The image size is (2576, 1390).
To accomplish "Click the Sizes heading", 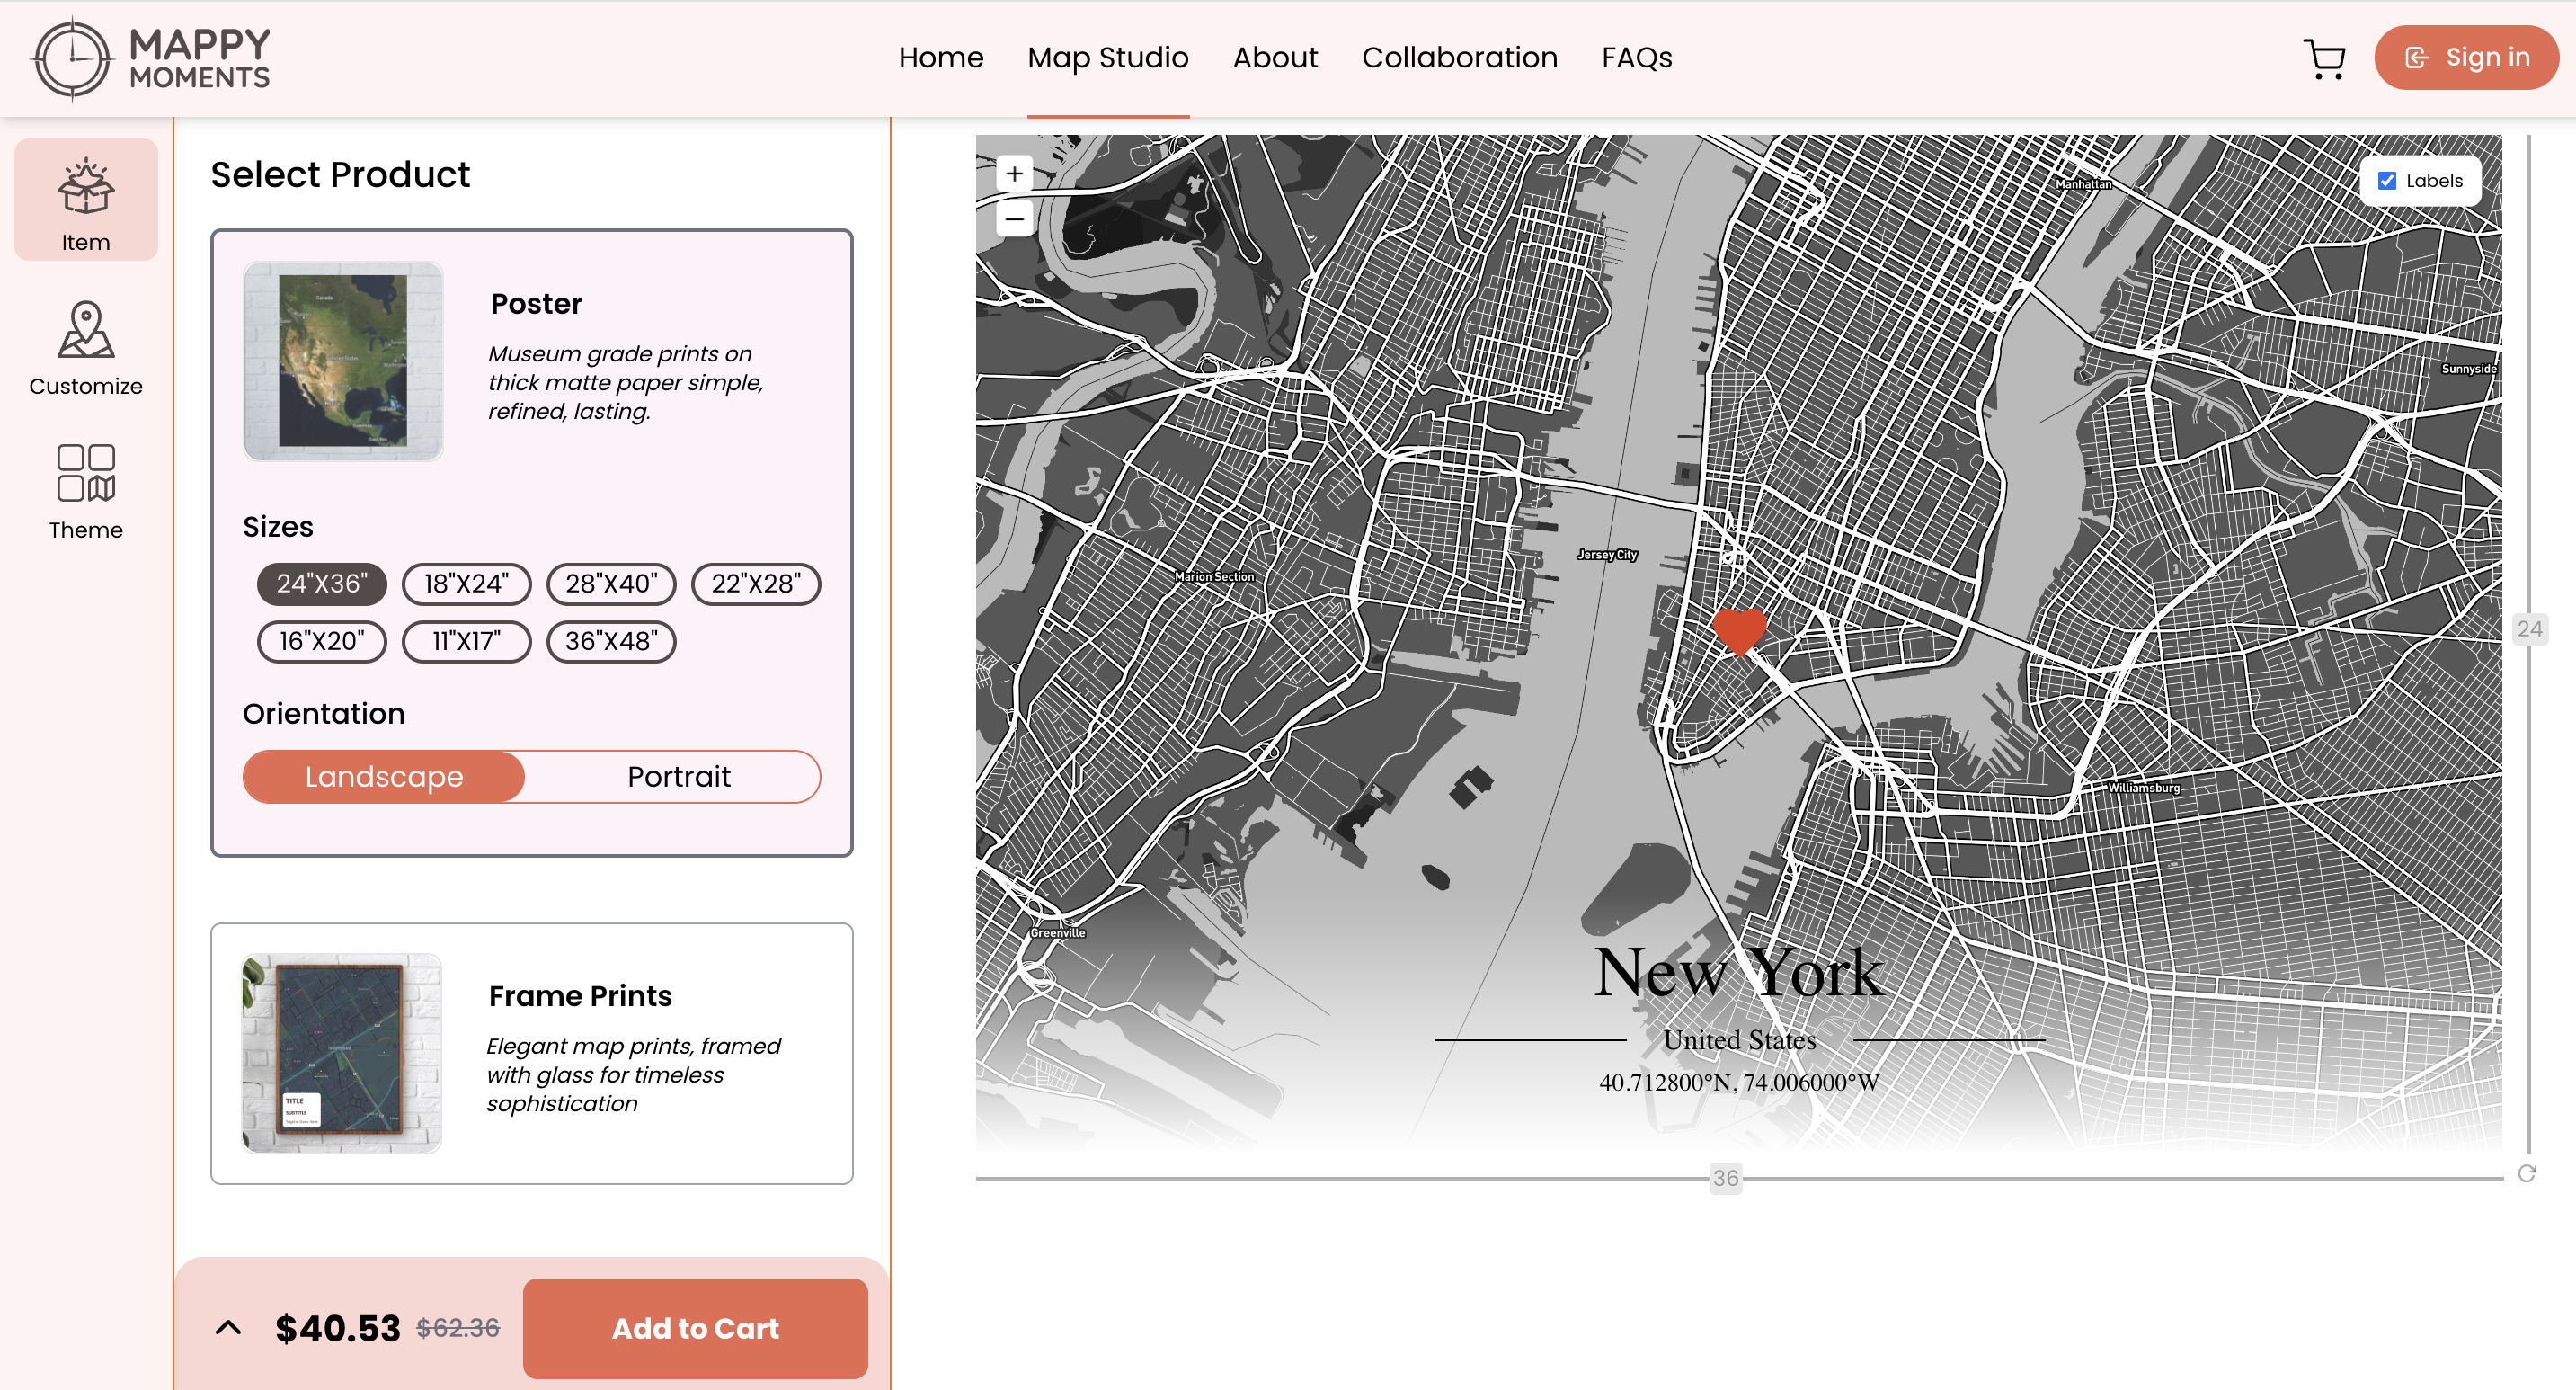I will coord(278,527).
